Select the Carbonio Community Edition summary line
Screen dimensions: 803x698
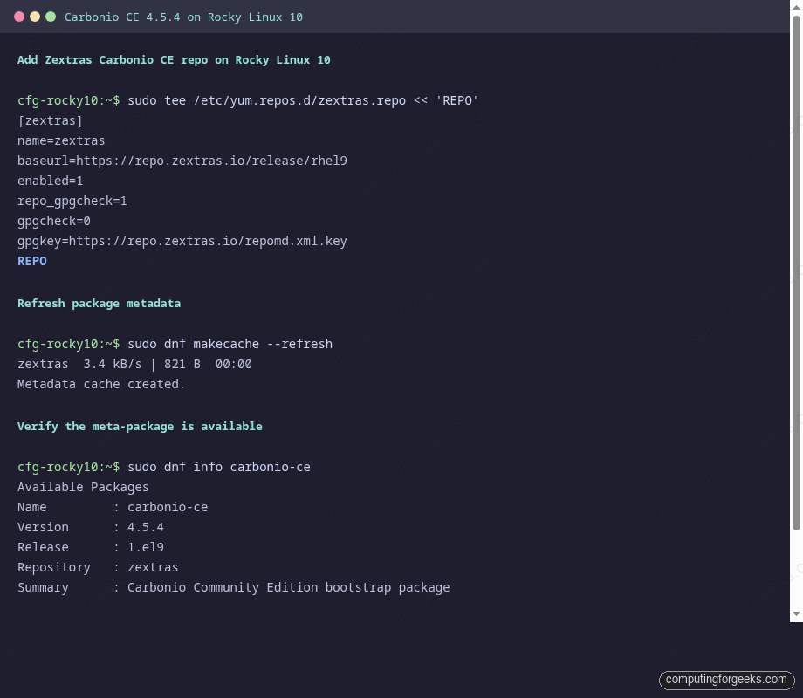[234, 587]
